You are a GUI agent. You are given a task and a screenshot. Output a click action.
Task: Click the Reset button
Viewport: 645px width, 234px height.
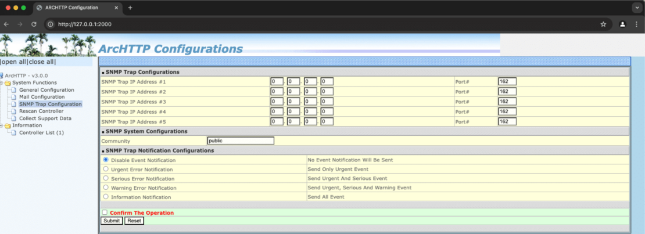click(x=134, y=221)
